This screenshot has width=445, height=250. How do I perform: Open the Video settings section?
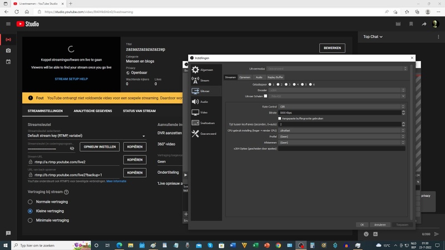coord(204,112)
